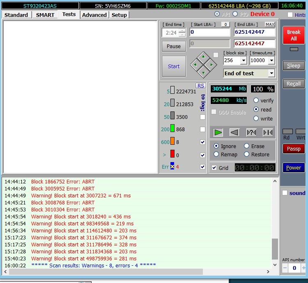Click the Break All button
The height and width of the screenshot is (283, 308).
[x=294, y=35]
